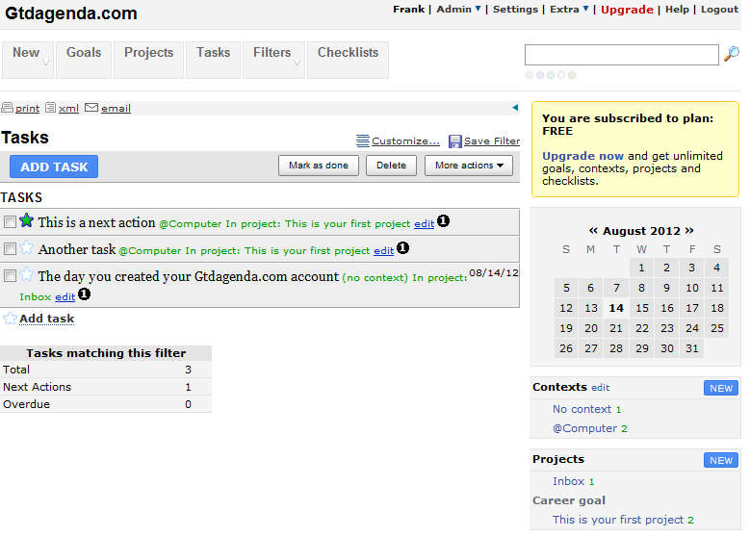750x537 pixels.
Task: Click the info circle beside Inbox edit
Action: pyautogui.click(x=84, y=294)
